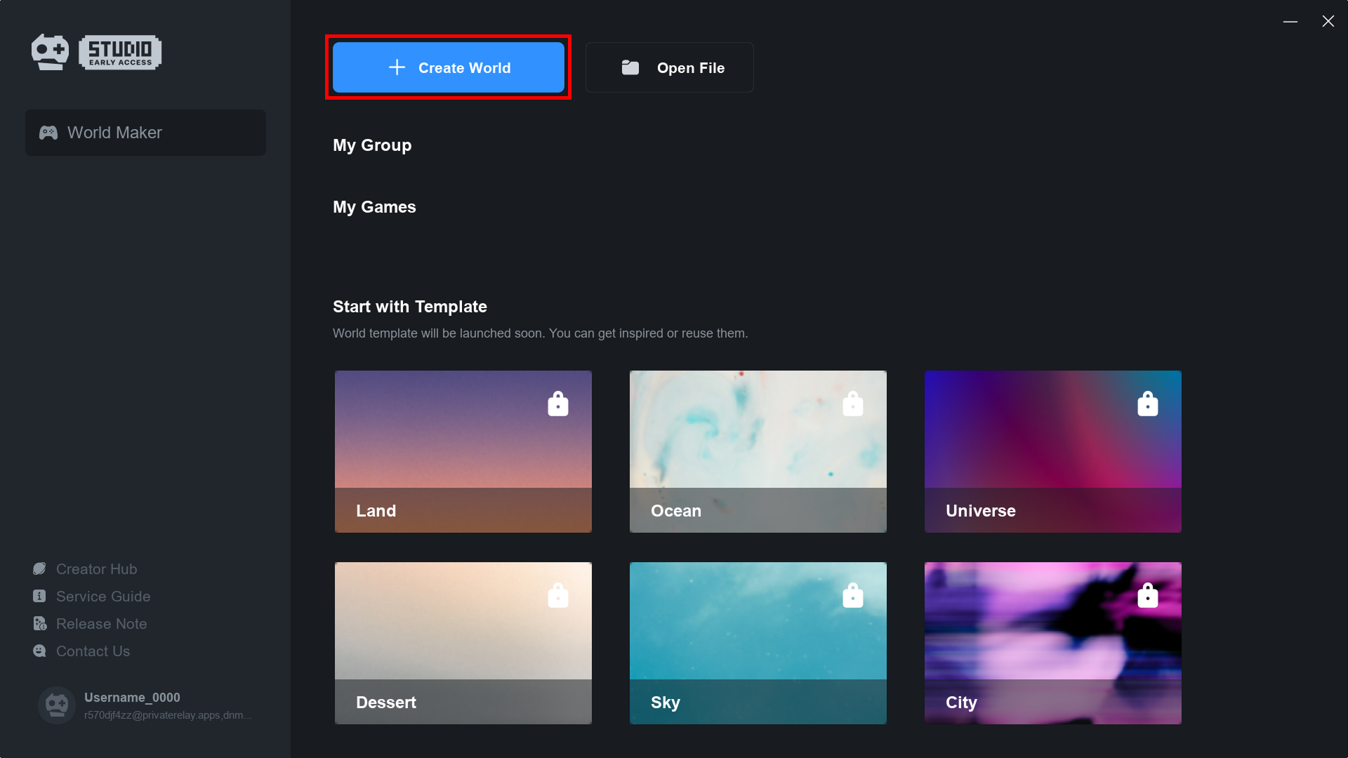Click the Contact Us chat icon
Screen dimensions: 1348x758
(39, 651)
